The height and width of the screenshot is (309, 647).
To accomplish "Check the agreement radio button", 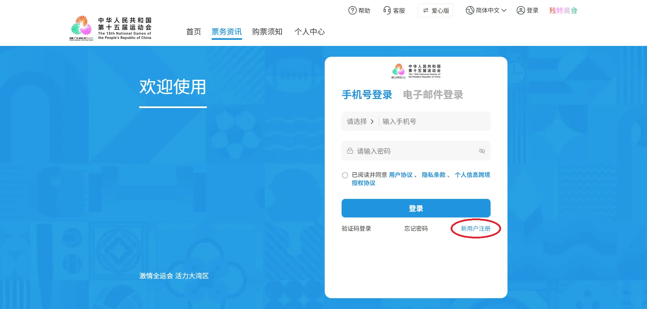I will 345,175.
